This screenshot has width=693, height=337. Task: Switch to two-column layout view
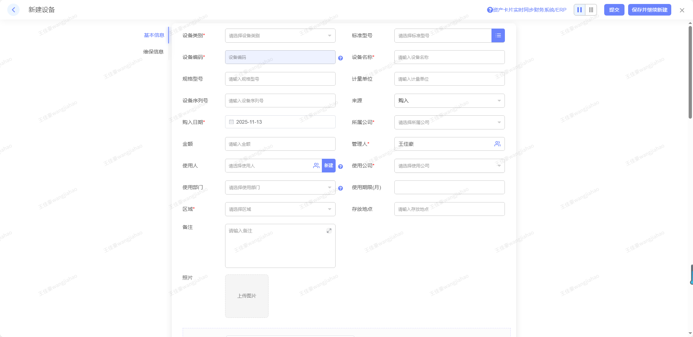[x=580, y=10]
